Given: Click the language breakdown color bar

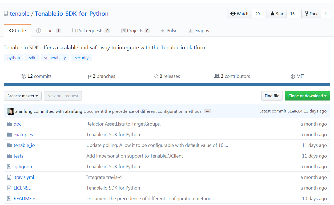Looking at the screenshot, I should click(167, 85).
